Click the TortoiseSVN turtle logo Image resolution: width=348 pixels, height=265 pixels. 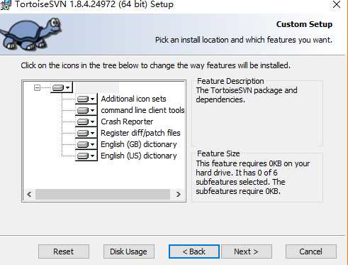(x=30, y=33)
